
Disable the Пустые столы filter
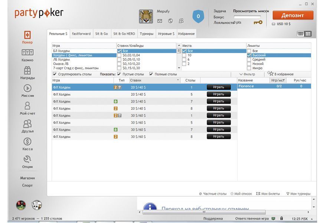point(119,74)
